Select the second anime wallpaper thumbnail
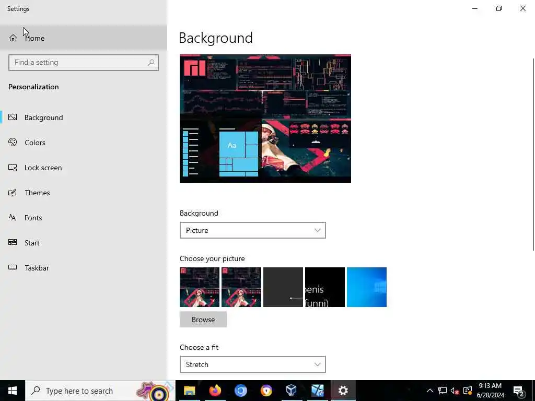The image size is (535, 401). 241,287
